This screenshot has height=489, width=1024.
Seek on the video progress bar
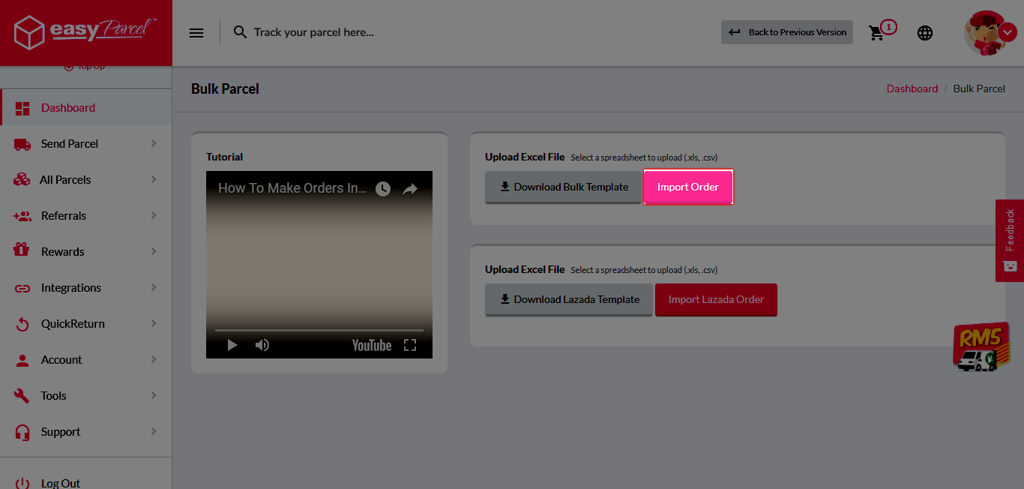click(319, 330)
